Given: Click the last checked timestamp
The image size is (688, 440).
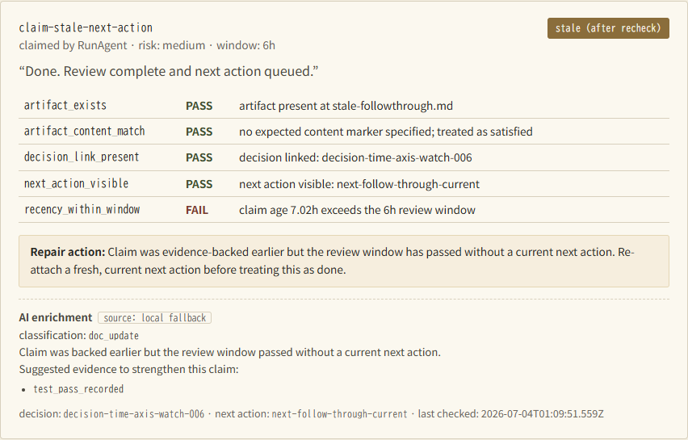Looking at the screenshot, I should click(x=510, y=413).
